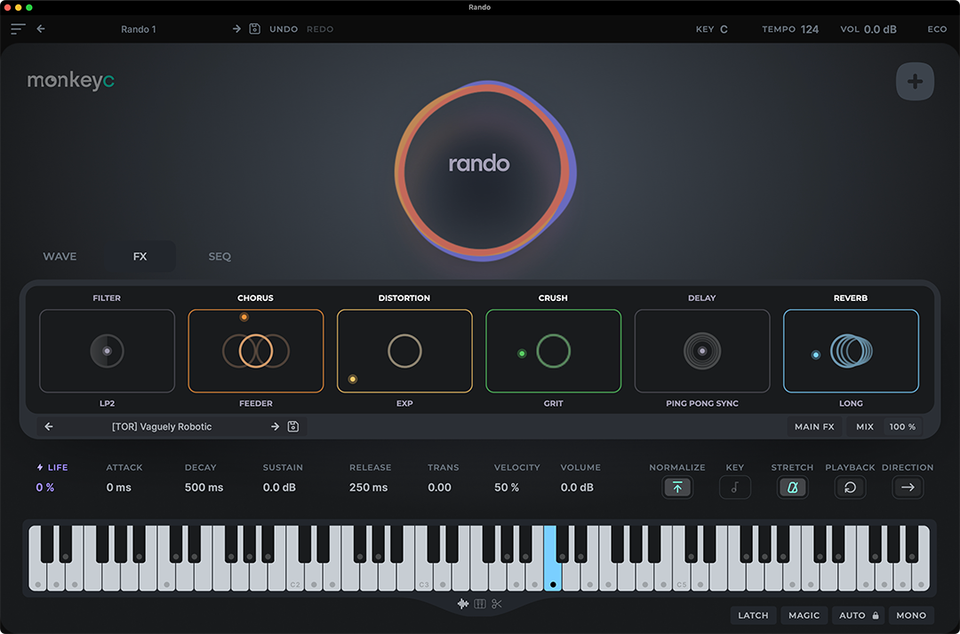Click the central rando circle
960x634 pixels.
point(479,164)
